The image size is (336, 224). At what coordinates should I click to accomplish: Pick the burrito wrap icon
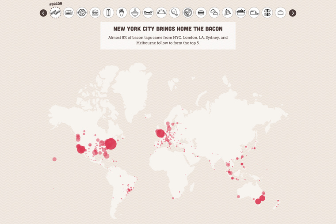coord(108,13)
